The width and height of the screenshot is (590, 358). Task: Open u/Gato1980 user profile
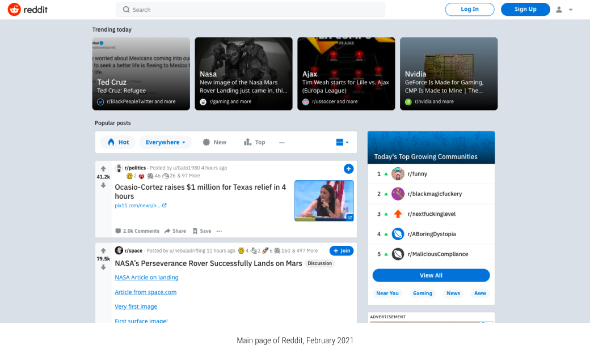coord(186,168)
